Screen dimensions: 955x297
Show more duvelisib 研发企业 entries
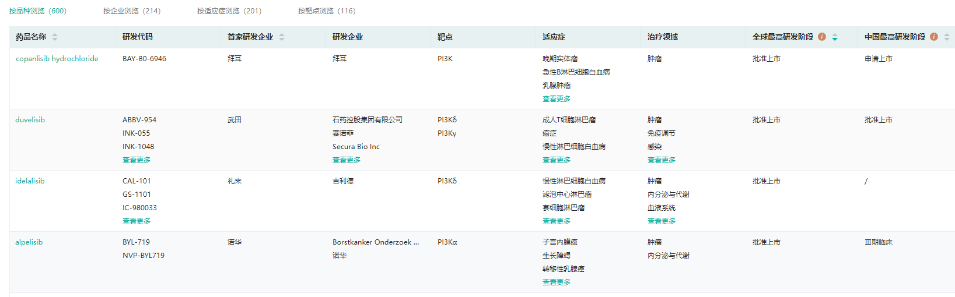[x=347, y=160]
